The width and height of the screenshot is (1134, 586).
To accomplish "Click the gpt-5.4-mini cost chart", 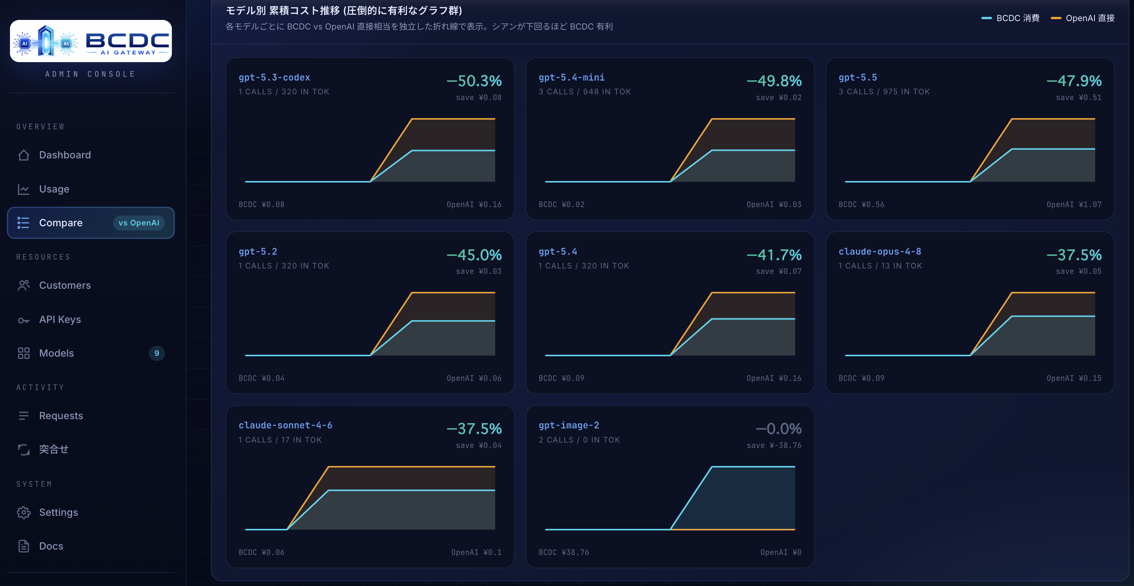I will click(669, 150).
